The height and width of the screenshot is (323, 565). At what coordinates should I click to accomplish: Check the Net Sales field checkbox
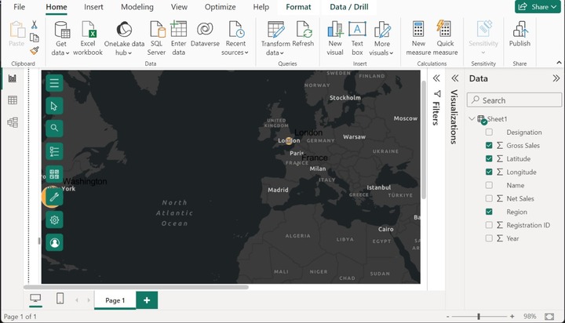489,199
